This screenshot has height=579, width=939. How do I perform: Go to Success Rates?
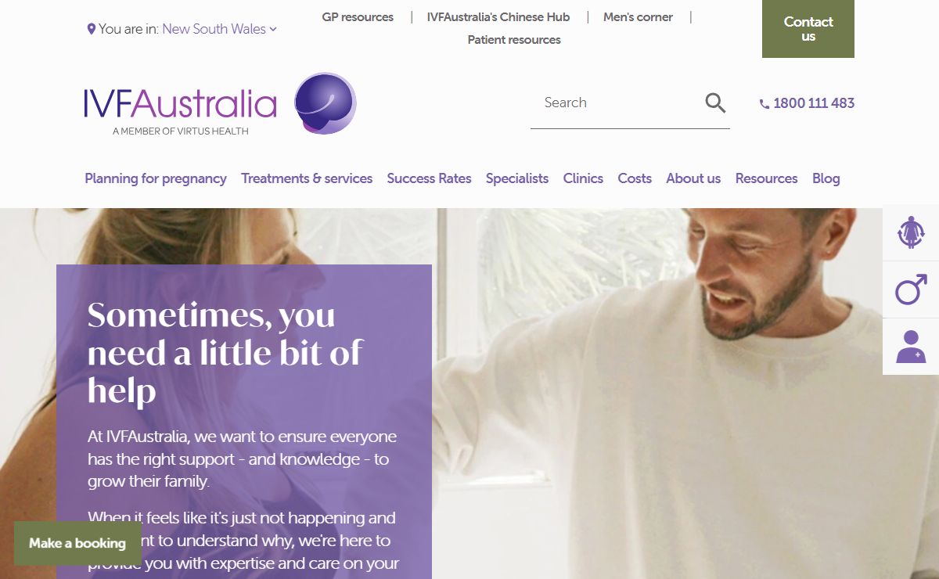[x=429, y=178]
